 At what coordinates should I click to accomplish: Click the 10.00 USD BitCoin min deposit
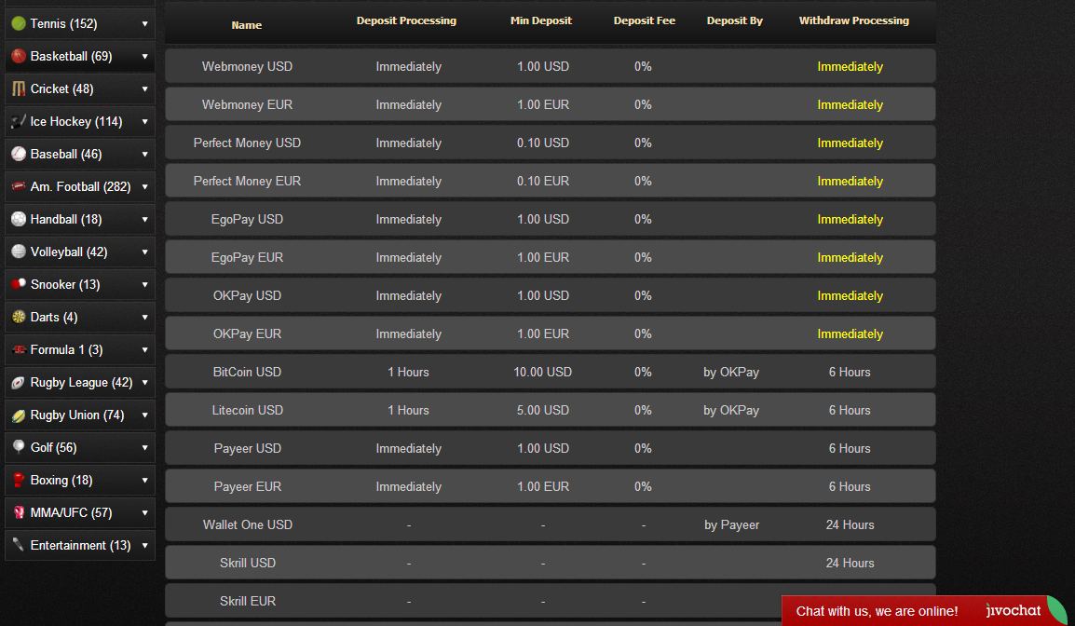542,372
